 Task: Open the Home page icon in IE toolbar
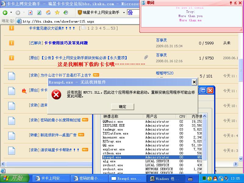[48, 13]
